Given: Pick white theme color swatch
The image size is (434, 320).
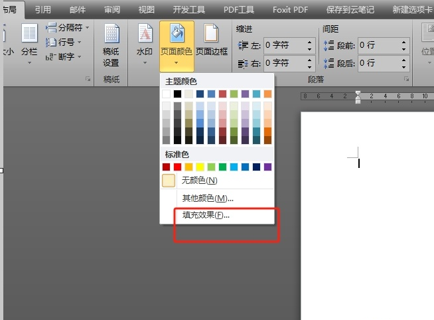Looking at the screenshot, I should [166, 94].
